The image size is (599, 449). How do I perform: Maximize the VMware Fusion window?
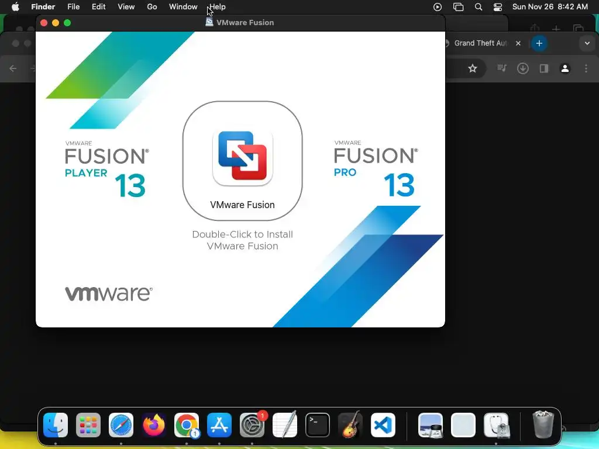(67, 23)
